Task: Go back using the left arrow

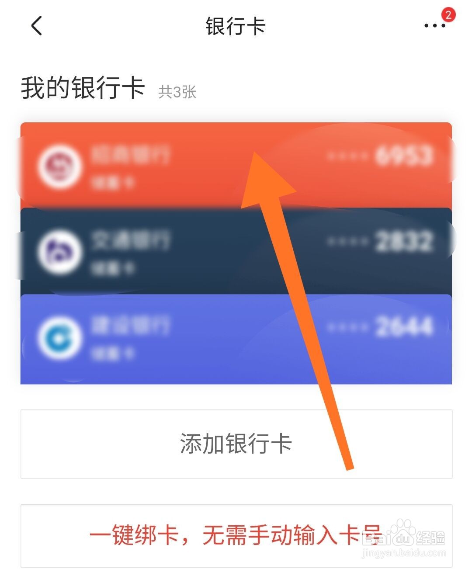Action: (37, 25)
